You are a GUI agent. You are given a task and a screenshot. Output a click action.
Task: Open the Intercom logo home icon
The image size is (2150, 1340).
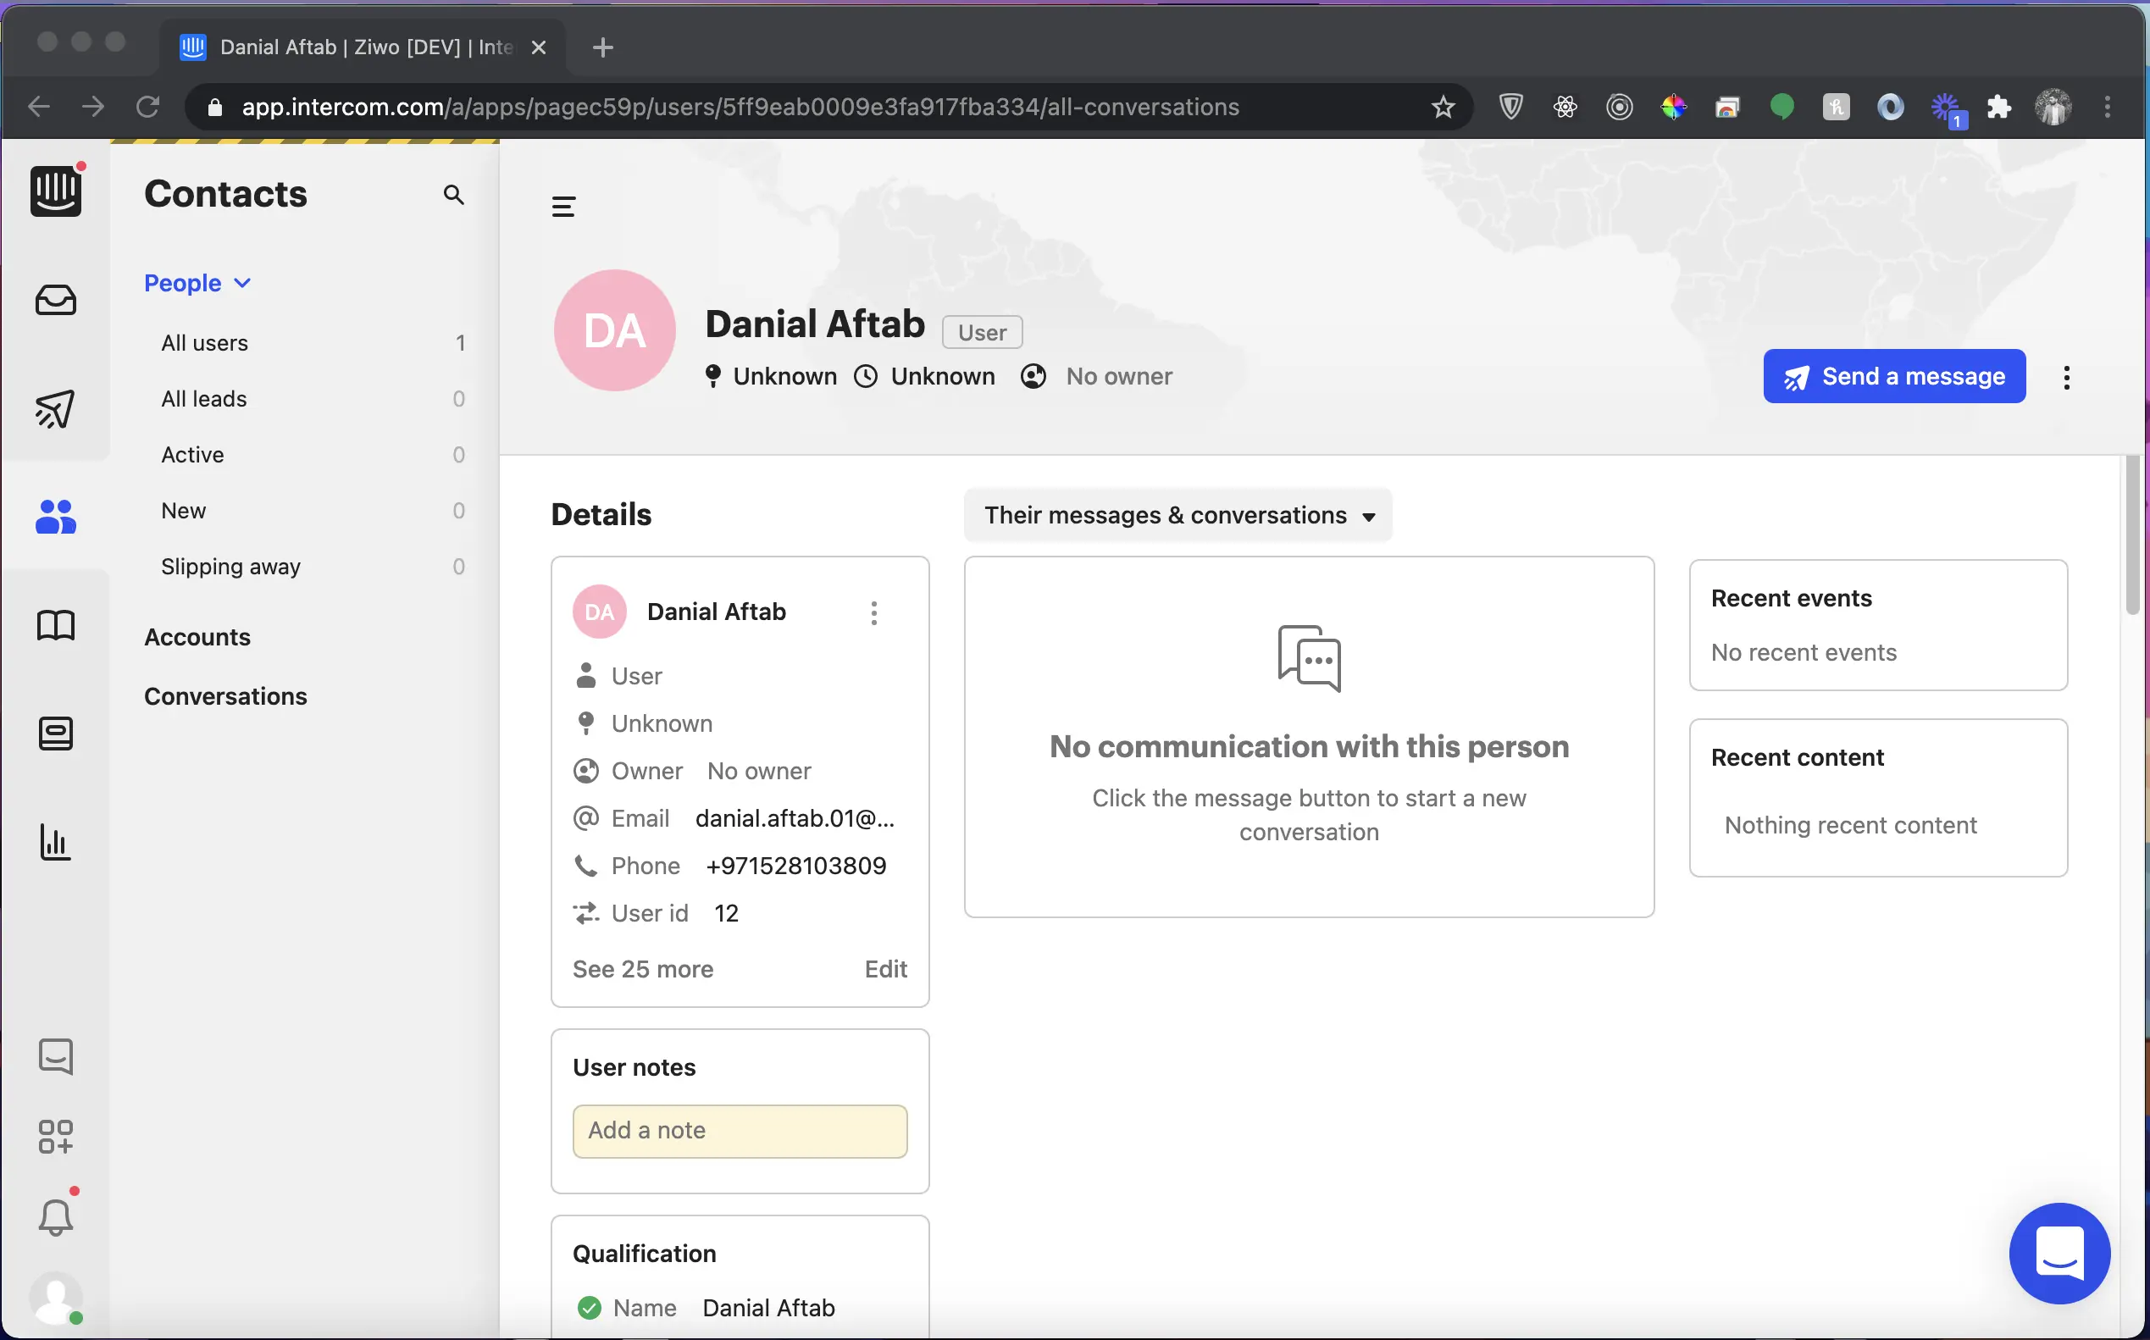(56, 191)
